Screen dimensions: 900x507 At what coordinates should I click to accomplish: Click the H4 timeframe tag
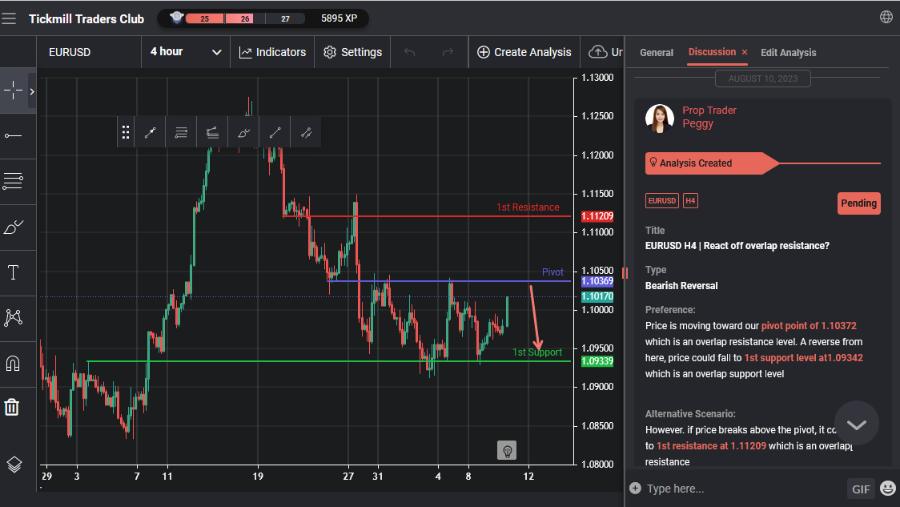[x=690, y=201]
